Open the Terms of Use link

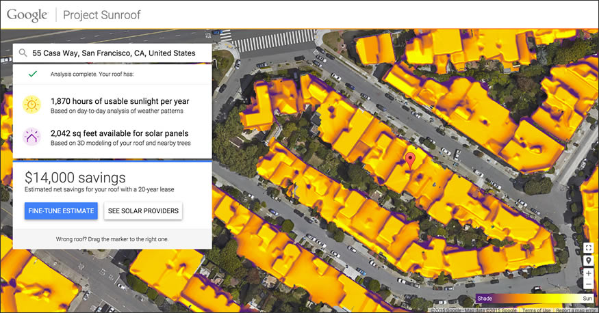click(x=536, y=310)
